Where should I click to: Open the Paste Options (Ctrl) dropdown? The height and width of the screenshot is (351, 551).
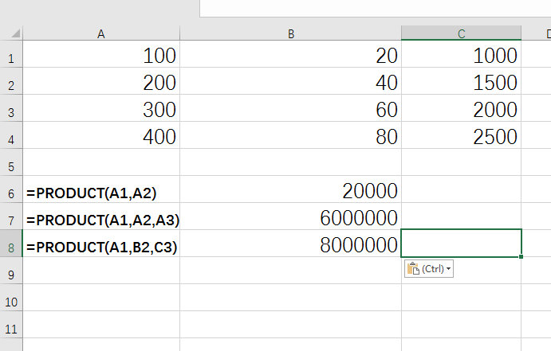(x=429, y=269)
